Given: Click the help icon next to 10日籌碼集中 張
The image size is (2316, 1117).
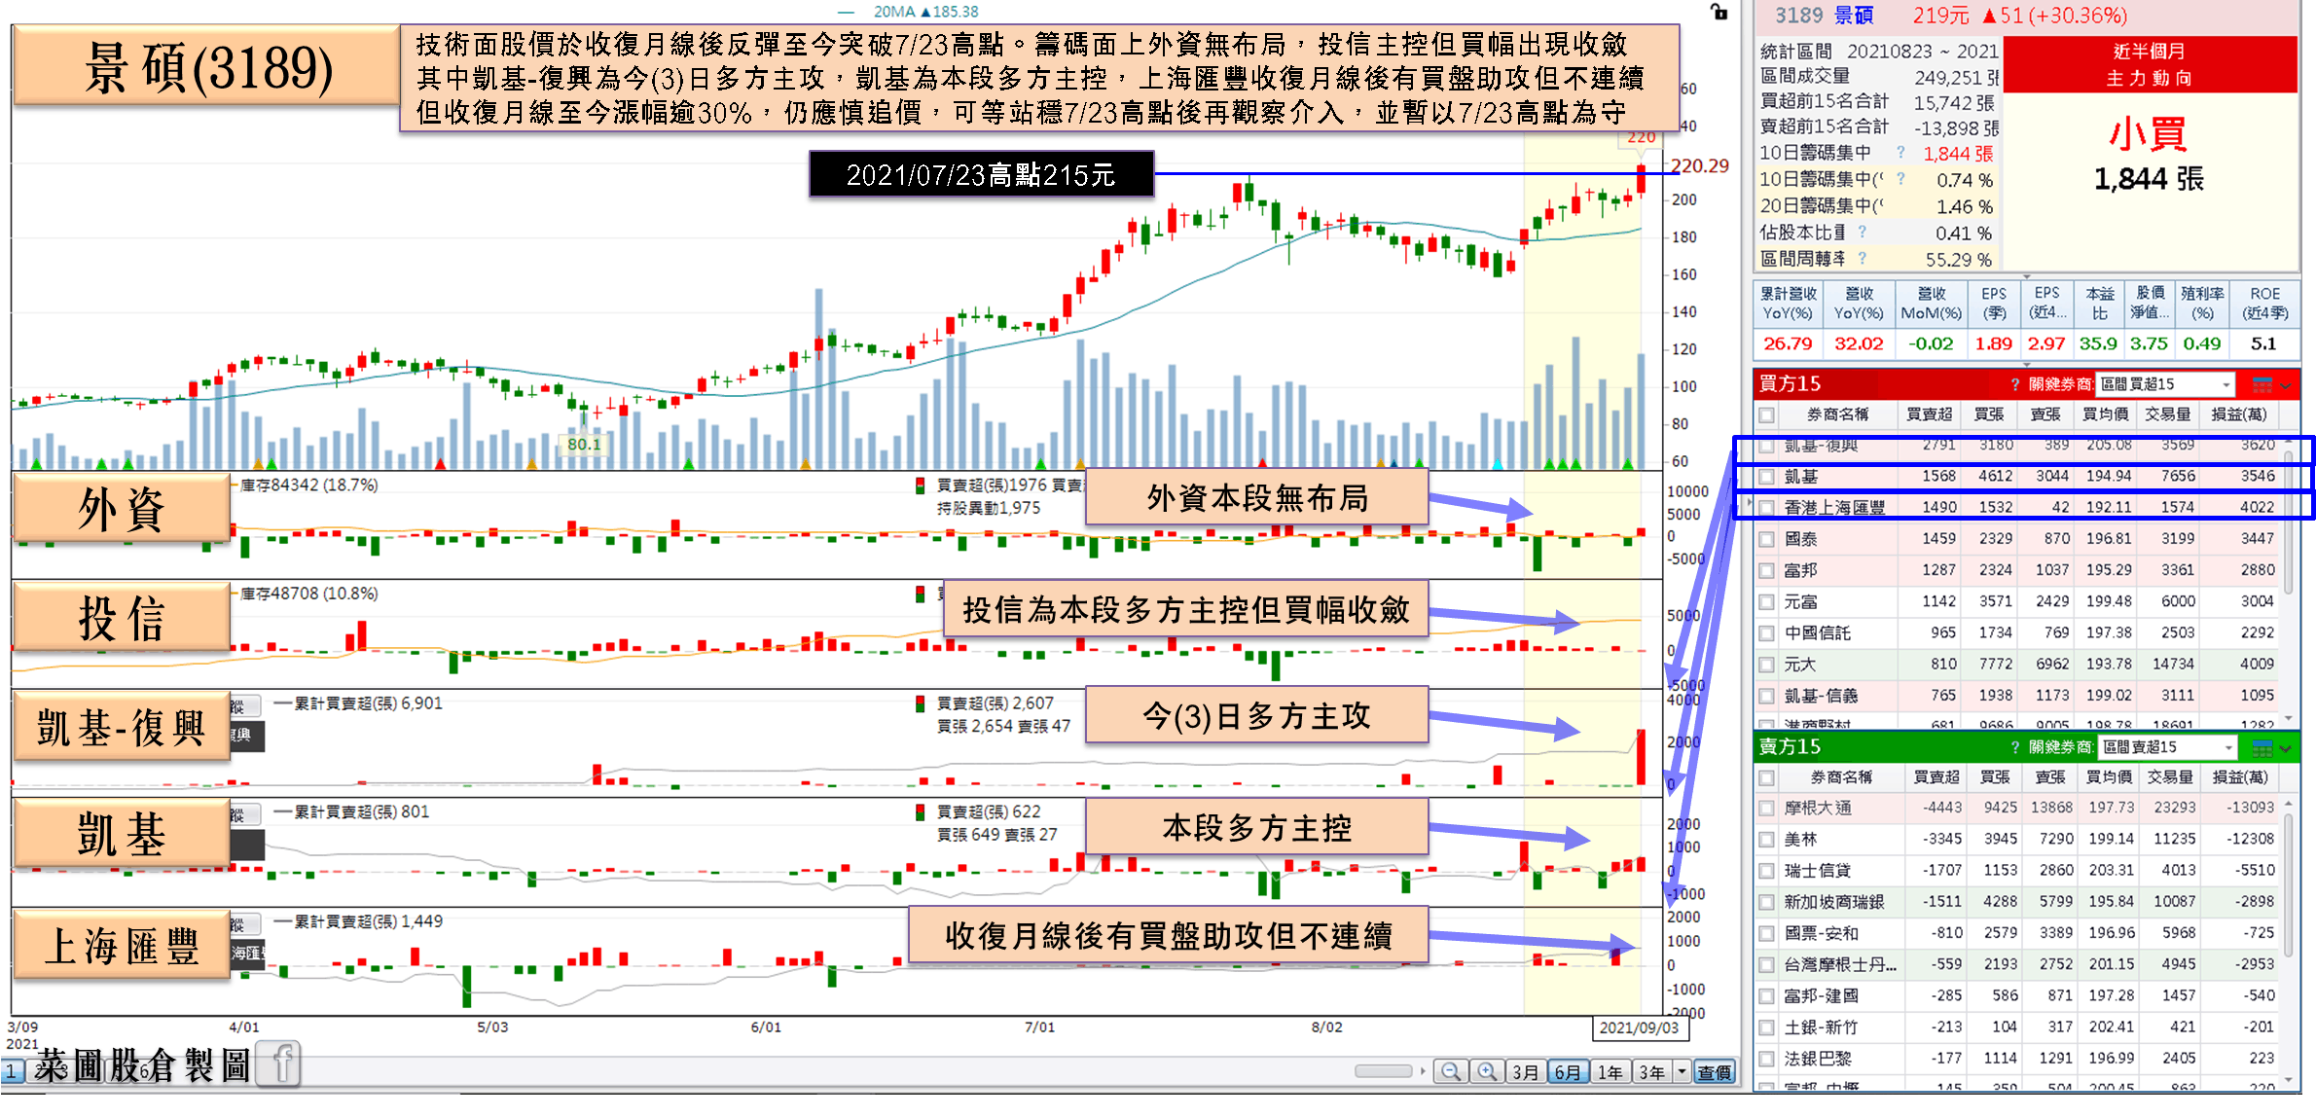Looking at the screenshot, I should pyautogui.click(x=1900, y=153).
